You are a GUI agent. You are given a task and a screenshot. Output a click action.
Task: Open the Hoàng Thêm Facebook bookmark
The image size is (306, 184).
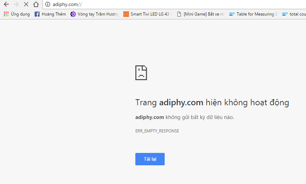[x=50, y=14]
